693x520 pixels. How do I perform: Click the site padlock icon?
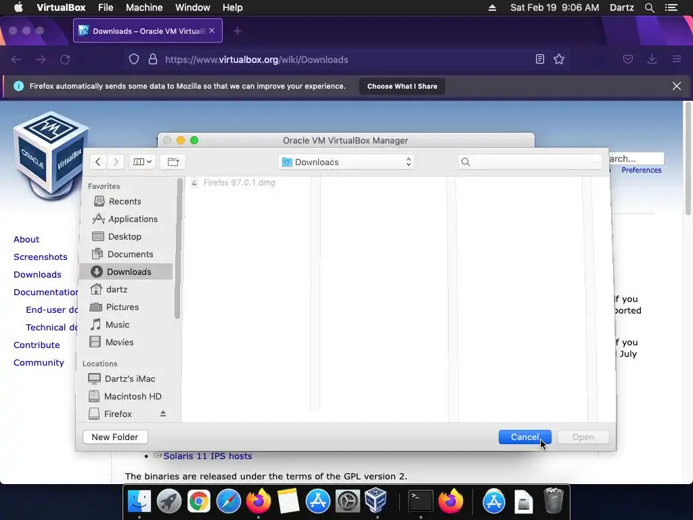pyautogui.click(x=153, y=60)
